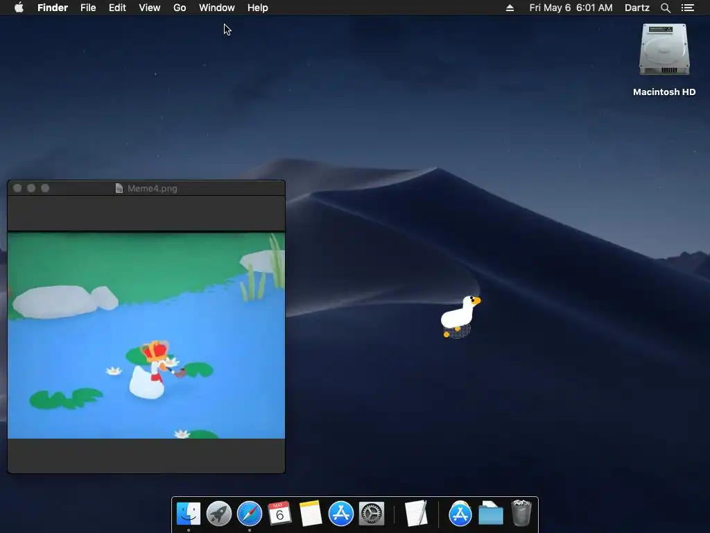Open Spotlight search magnifier icon
Image resolution: width=710 pixels, height=533 pixels.
pyautogui.click(x=665, y=8)
